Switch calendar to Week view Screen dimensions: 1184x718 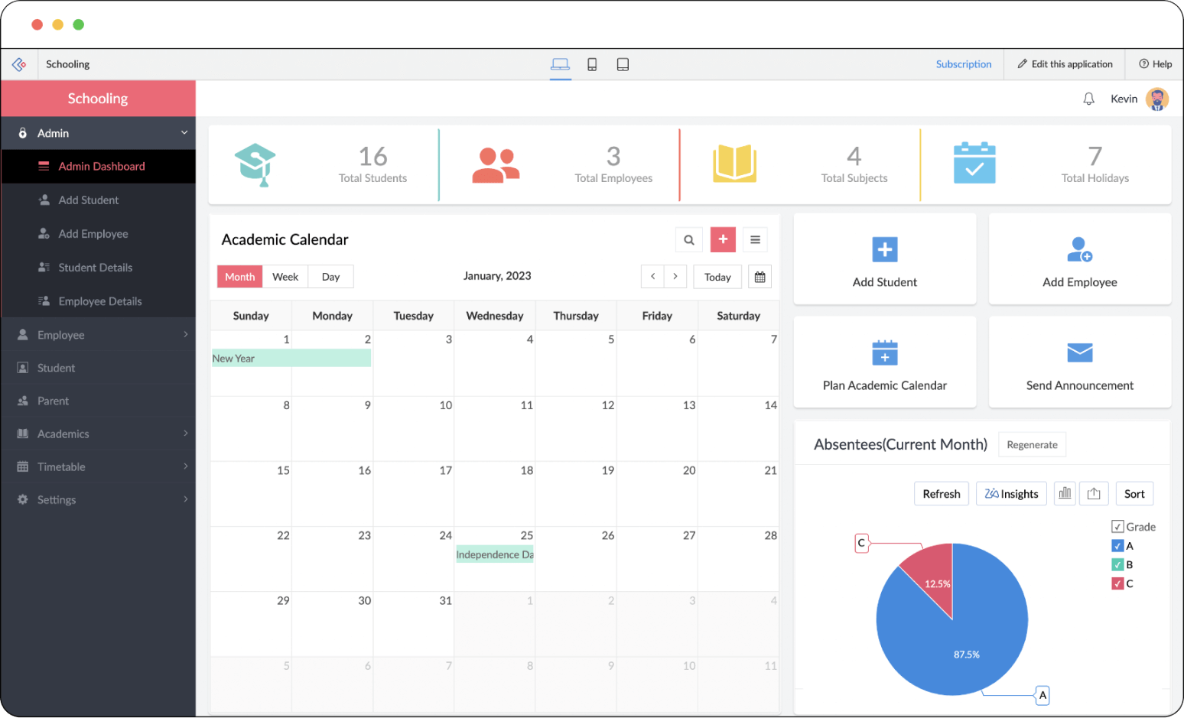285,277
